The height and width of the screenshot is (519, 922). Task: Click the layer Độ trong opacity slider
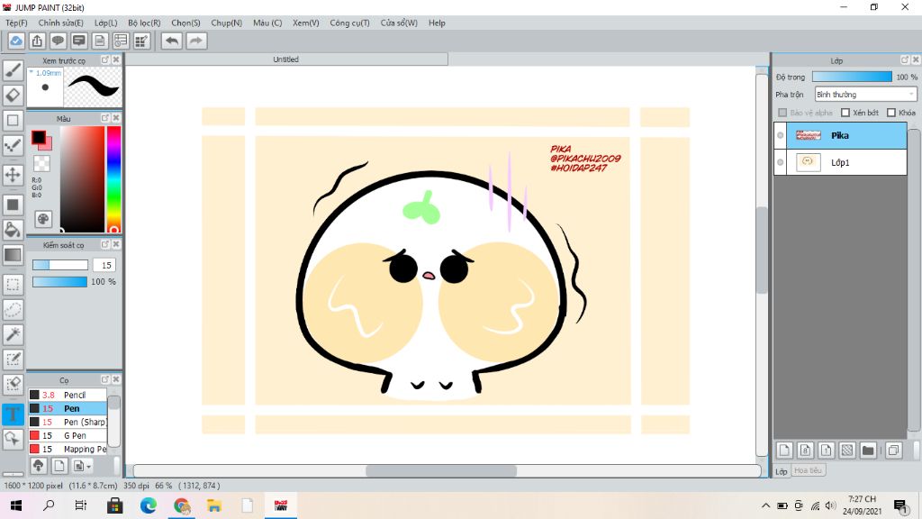[852, 77]
